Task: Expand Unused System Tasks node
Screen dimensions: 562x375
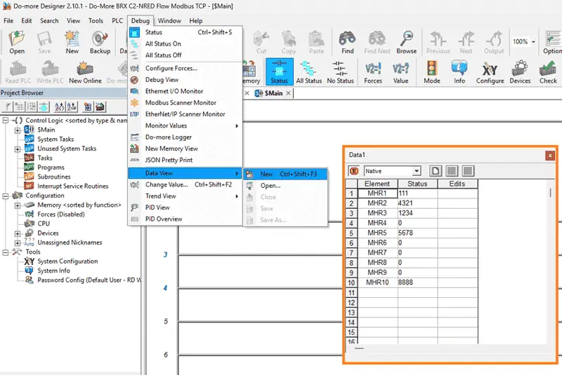Action: pyautogui.click(x=17, y=149)
